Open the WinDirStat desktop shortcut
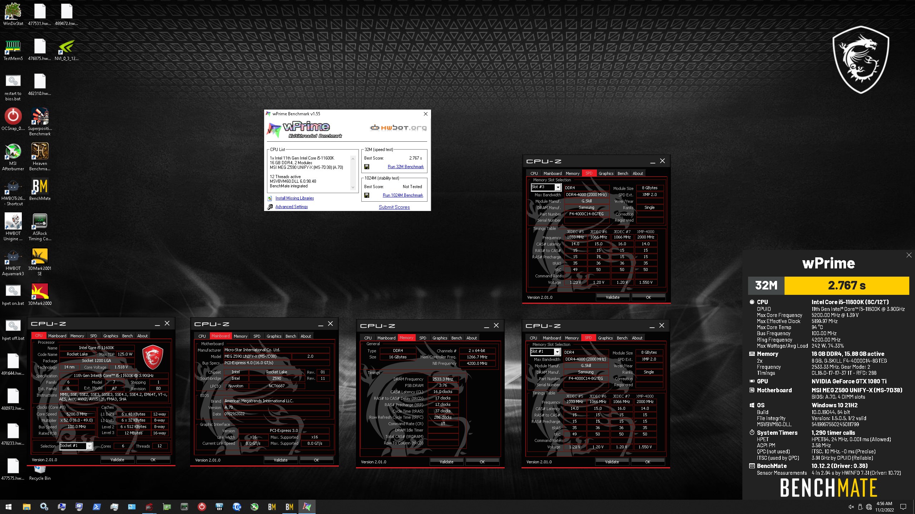 [x=13, y=14]
